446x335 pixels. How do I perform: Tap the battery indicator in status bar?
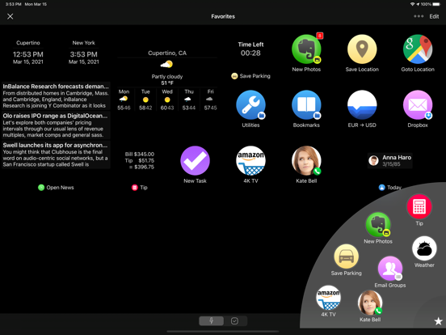pos(436,4)
